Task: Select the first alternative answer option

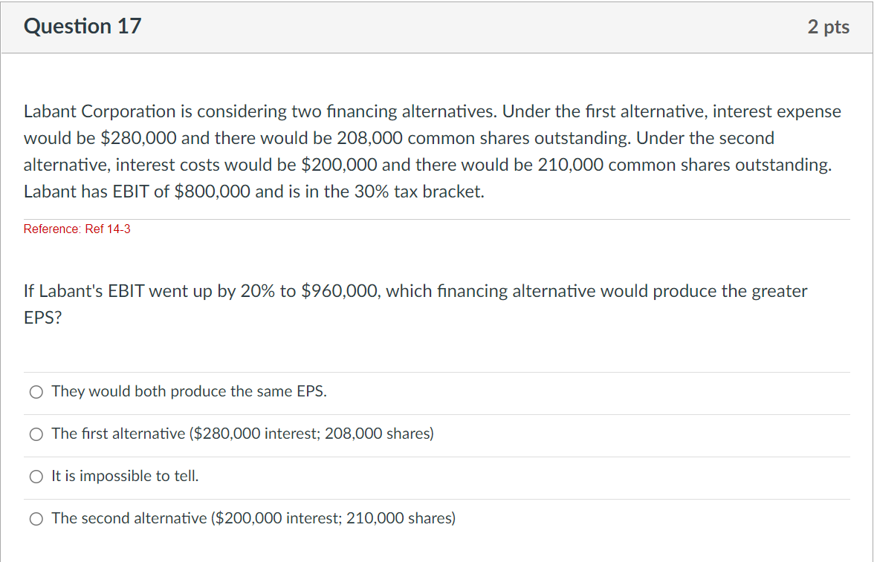Action: [x=36, y=434]
